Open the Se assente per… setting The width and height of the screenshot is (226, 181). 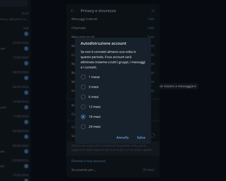[113, 170]
